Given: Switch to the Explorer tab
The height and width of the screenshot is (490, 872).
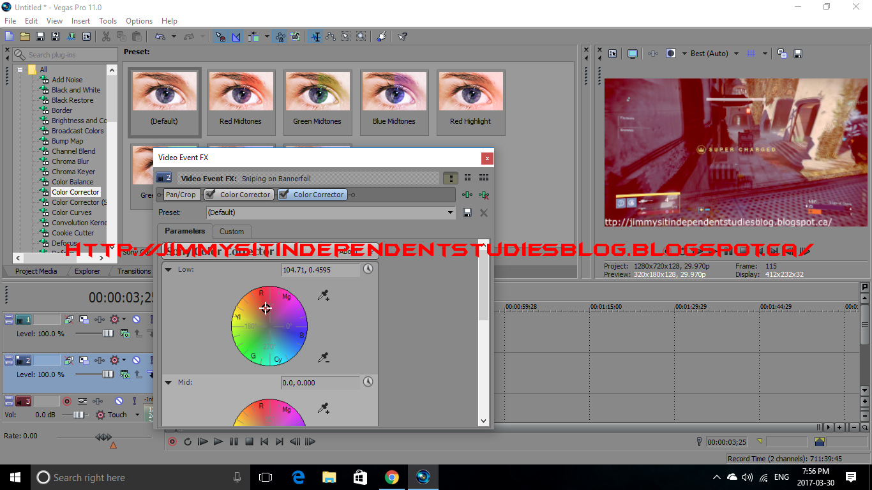Looking at the screenshot, I should 87,271.
